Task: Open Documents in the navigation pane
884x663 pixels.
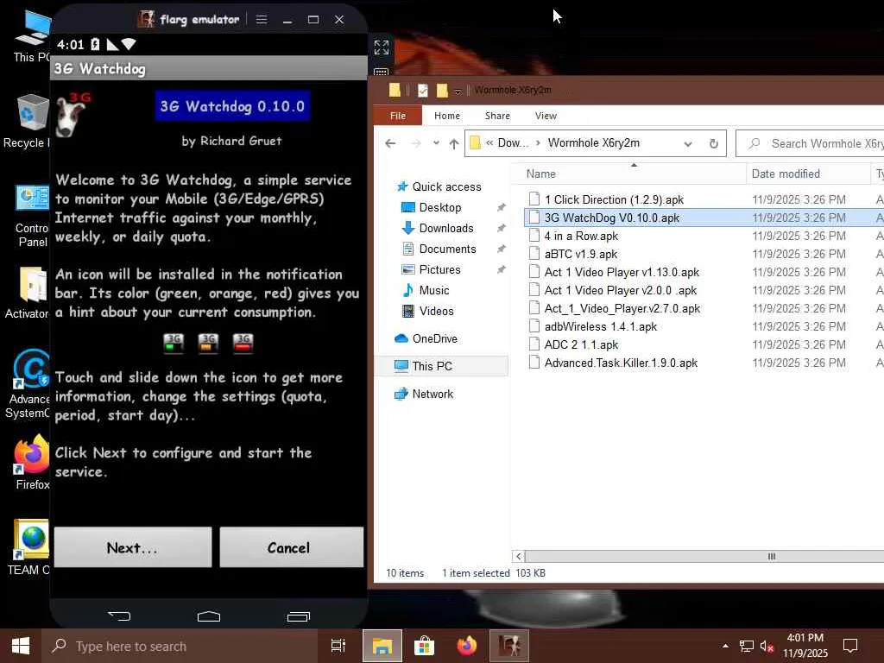Action: [447, 249]
